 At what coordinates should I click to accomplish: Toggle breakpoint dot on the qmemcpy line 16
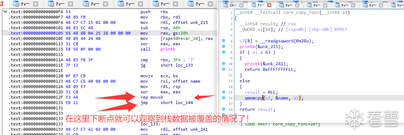[224, 98]
